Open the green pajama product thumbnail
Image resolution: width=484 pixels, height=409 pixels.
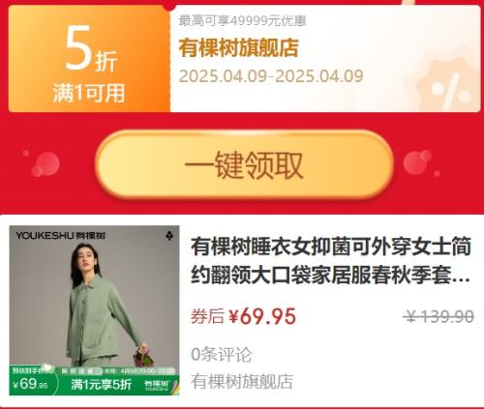click(x=94, y=310)
